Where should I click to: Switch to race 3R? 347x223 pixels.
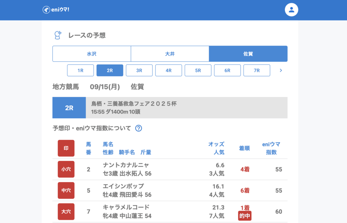click(x=139, y=70)
